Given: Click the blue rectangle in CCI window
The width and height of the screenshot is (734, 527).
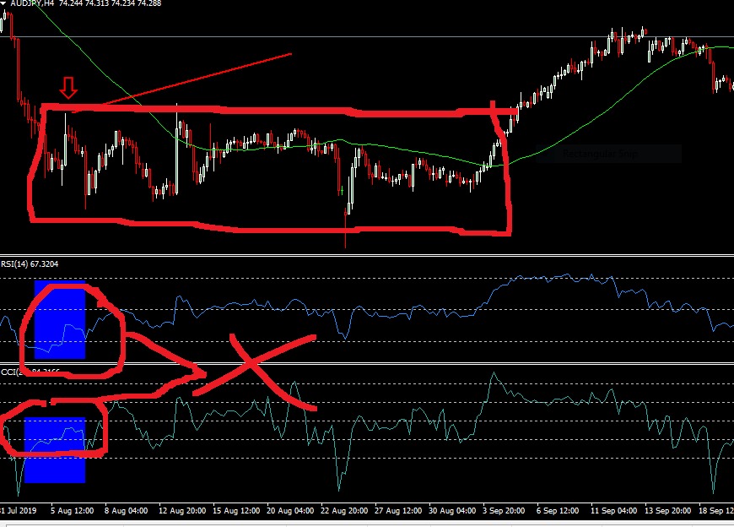Looking at the screenshot, I should click(x=54, y=449).
